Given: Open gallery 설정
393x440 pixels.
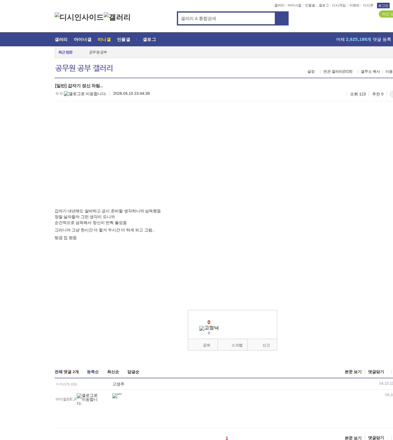Looking at the screenshot, I should [x=311, y=71].
